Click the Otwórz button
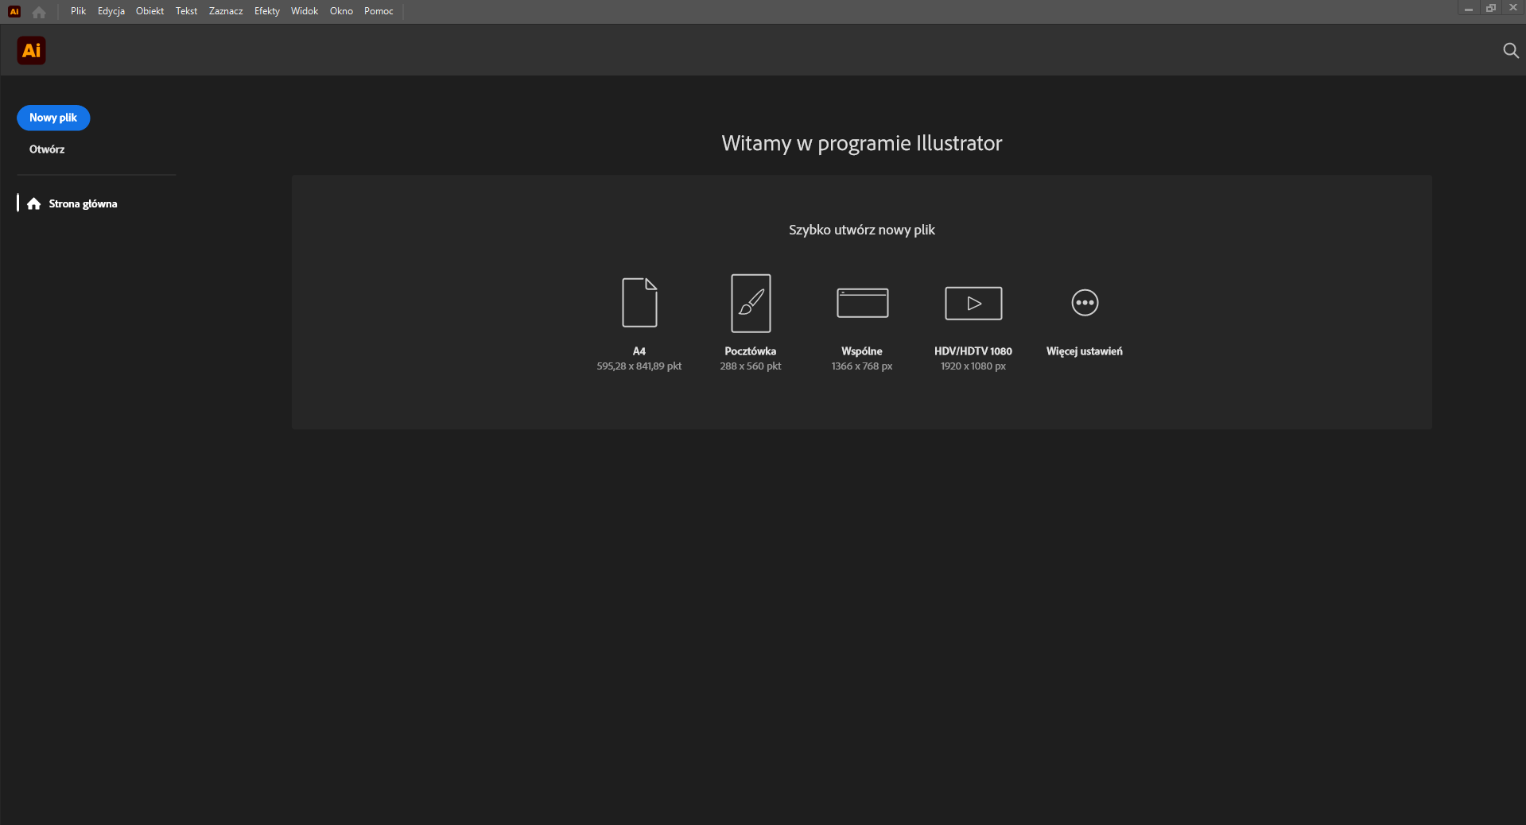 [47, 149]
